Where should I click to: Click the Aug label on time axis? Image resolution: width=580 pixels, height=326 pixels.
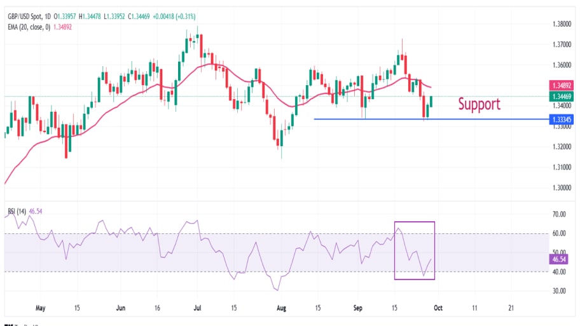(x=282, y=308)
